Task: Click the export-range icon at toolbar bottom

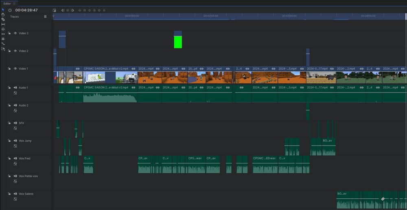Action: tap(3, 49)
